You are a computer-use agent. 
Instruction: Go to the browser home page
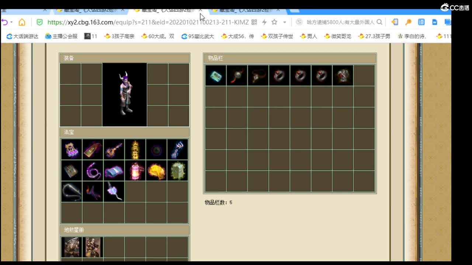click(22, 22)
